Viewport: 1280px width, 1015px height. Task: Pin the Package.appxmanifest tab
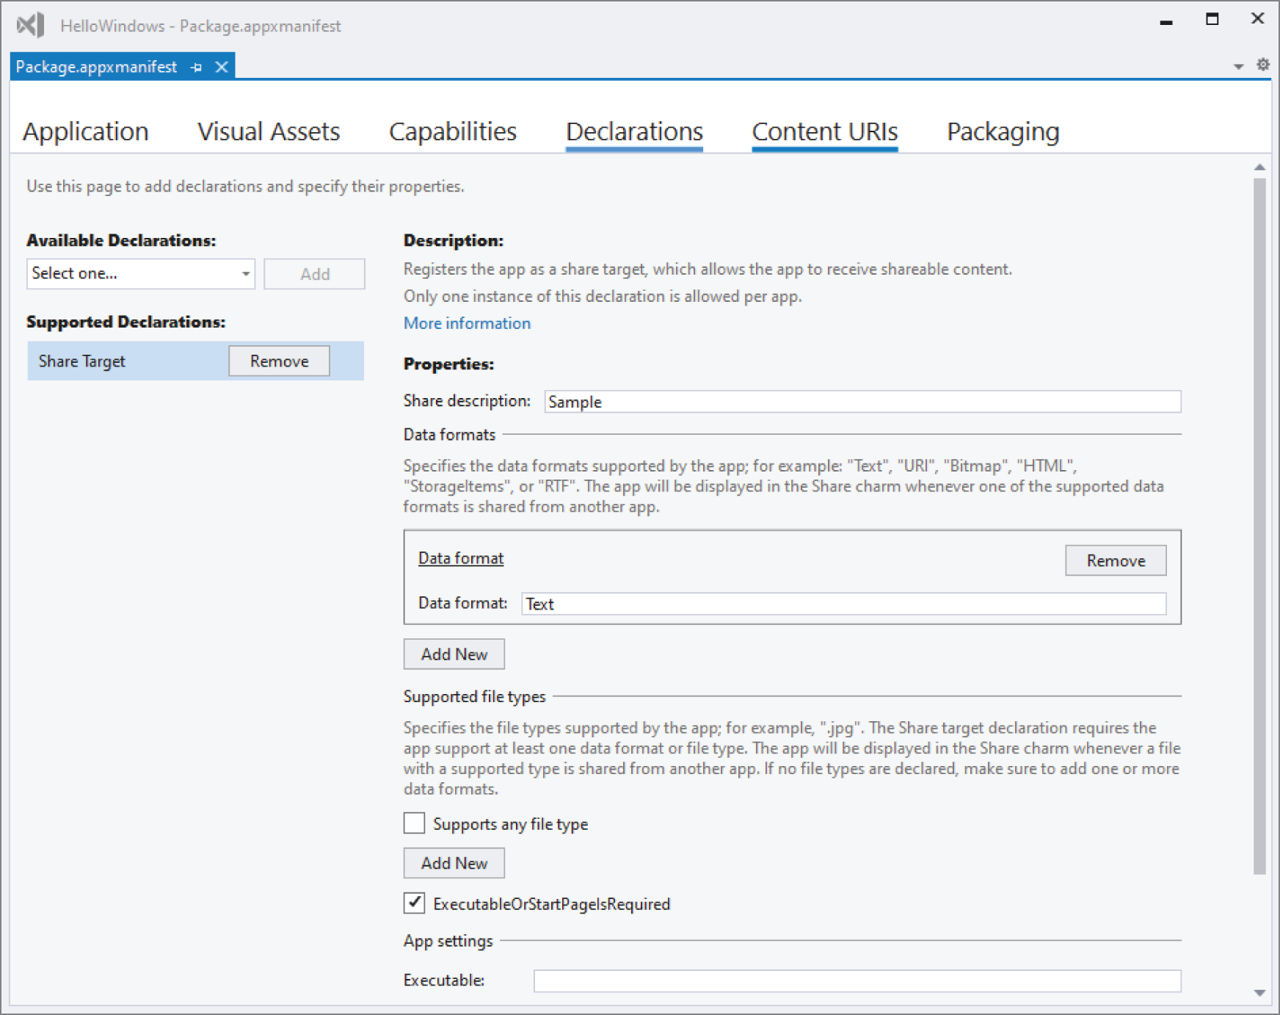click(195, 67)
